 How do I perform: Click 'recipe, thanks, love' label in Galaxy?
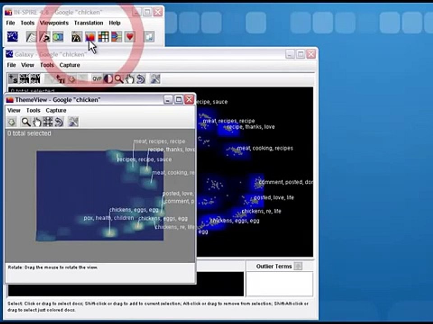pos(250,127)
